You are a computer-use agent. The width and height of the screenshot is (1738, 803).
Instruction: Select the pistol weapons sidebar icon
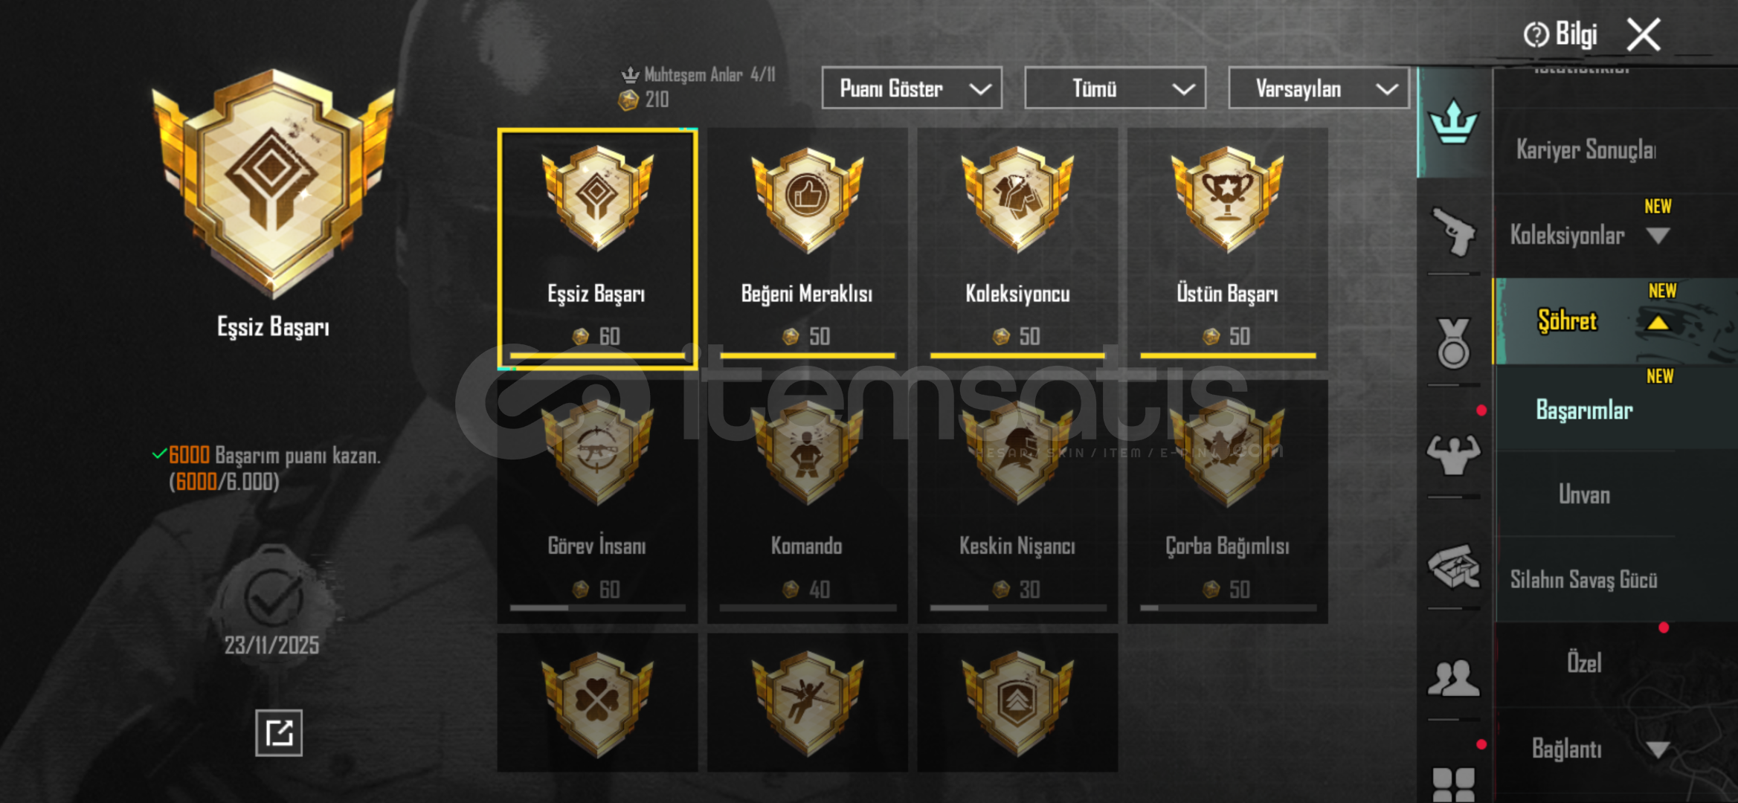click(x=1453, y=232)
